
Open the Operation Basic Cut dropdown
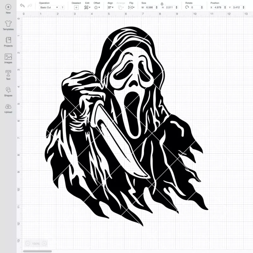49,7
